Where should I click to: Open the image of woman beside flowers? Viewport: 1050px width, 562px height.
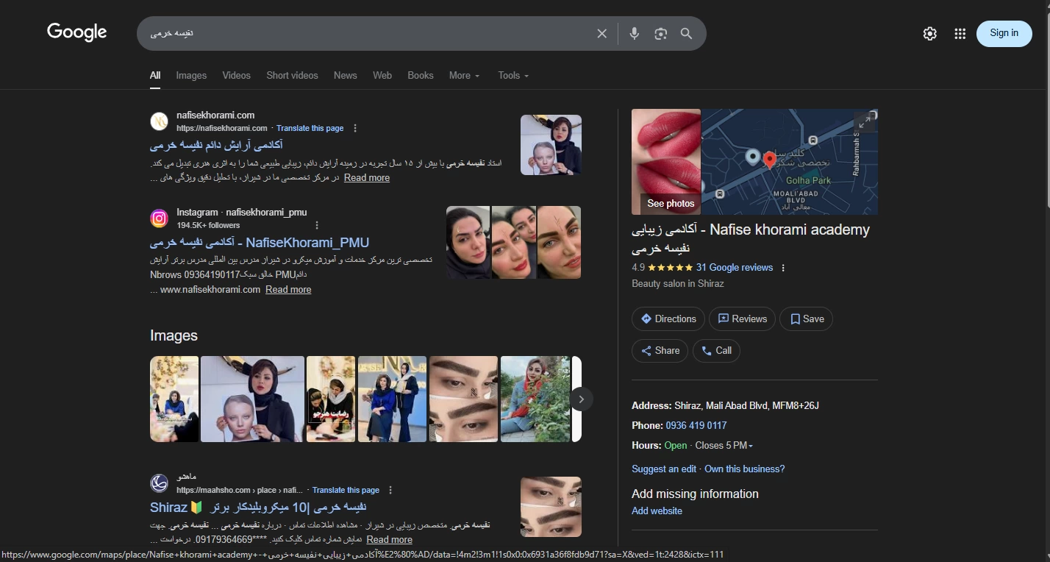tap(535, 399)
